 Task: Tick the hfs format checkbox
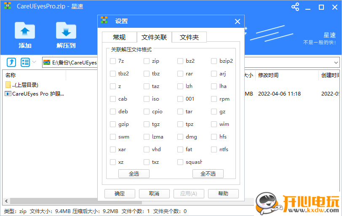pyautogui.click(x=214, y=137)
